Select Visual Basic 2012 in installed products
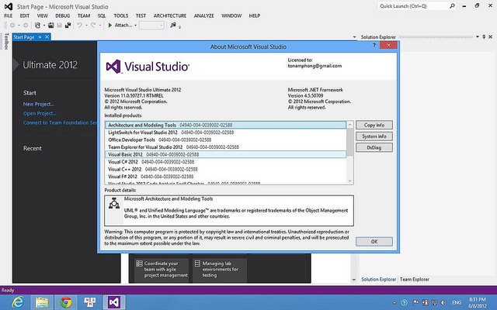The height and width of the screenshot is (310, 497). 226,154
